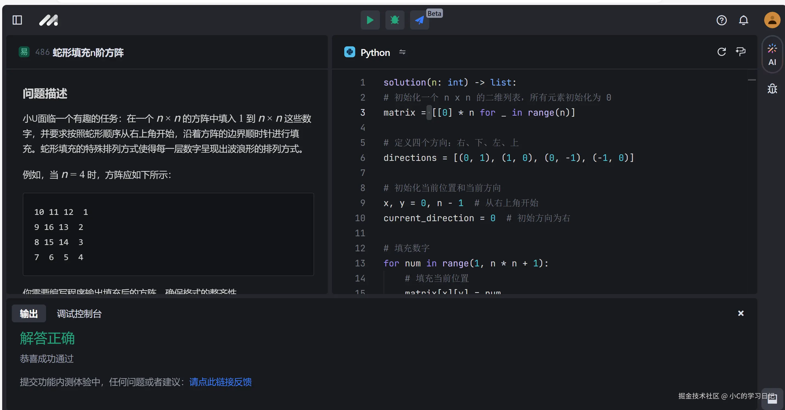Click the word wrap icon in the editor header
This screenshot has height=410, width=785.
[741, 52]
